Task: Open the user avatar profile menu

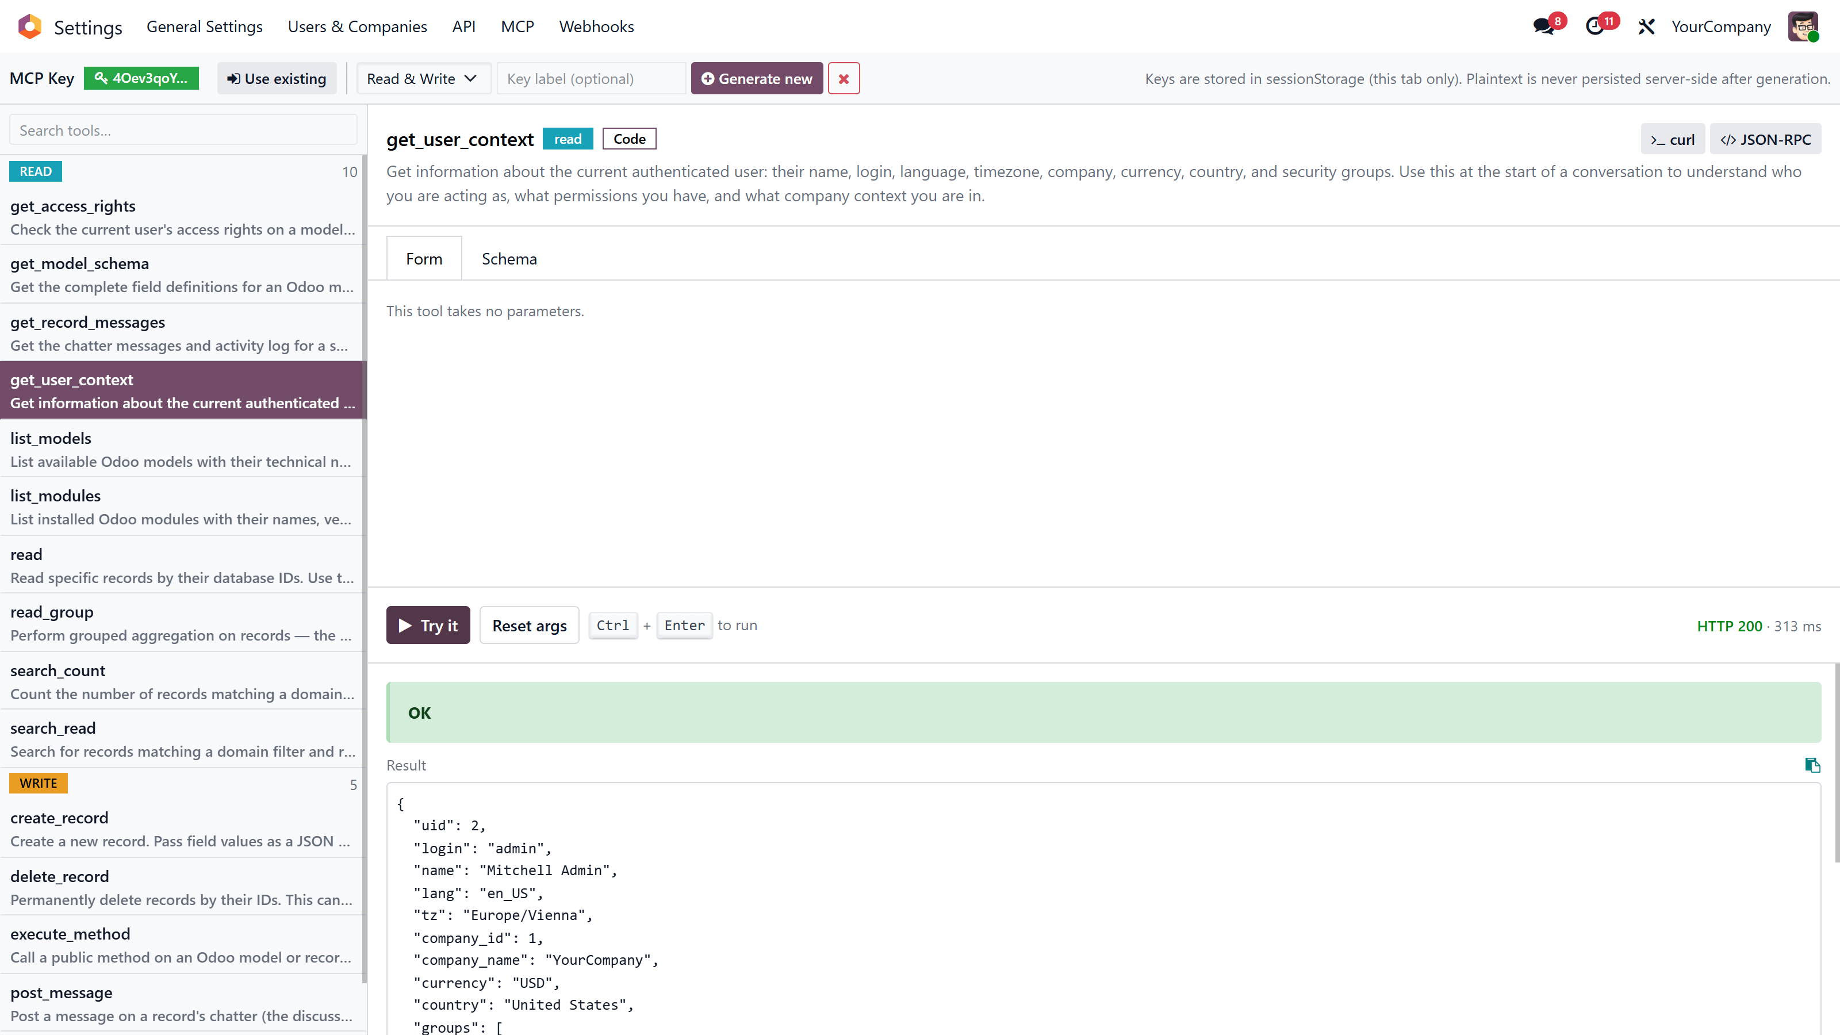Action: click(1804, 26)
